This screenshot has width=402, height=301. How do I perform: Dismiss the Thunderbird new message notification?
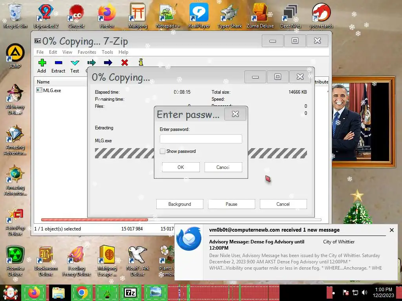pos(391,230)
